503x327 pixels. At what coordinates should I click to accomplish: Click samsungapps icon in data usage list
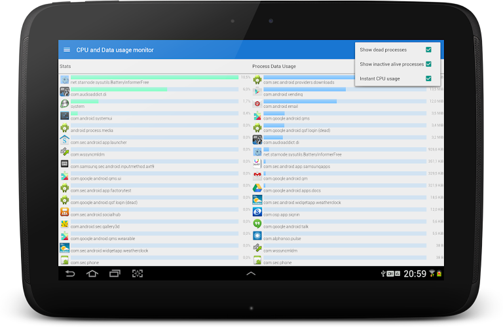pyautogui.click(x=257, y=163)
